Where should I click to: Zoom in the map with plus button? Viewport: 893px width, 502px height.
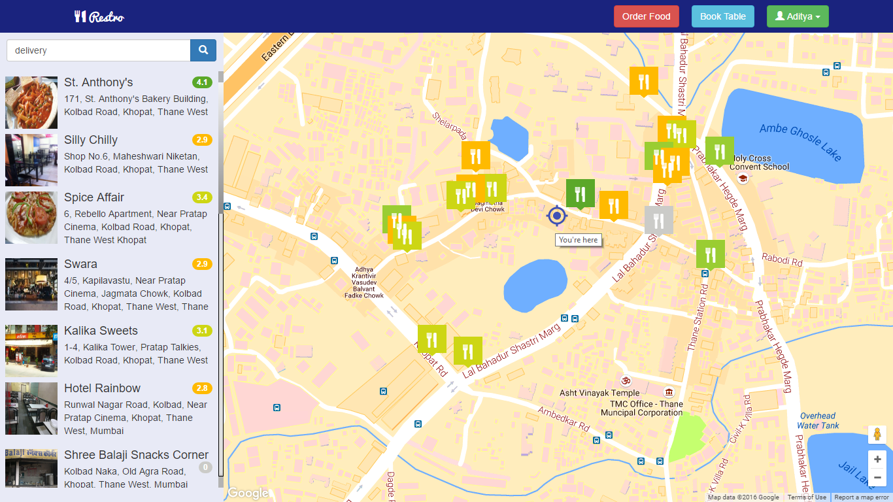[x=877, y=459]
